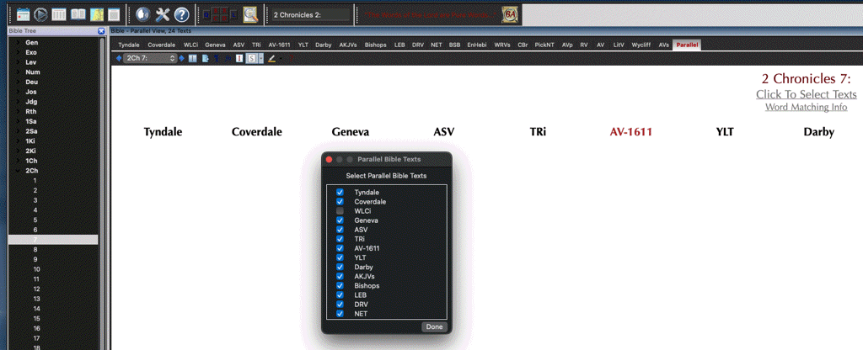Viewport: 863px width, 350px height.
Task: Open the map icon in the top toolbar
Action: 96,14
